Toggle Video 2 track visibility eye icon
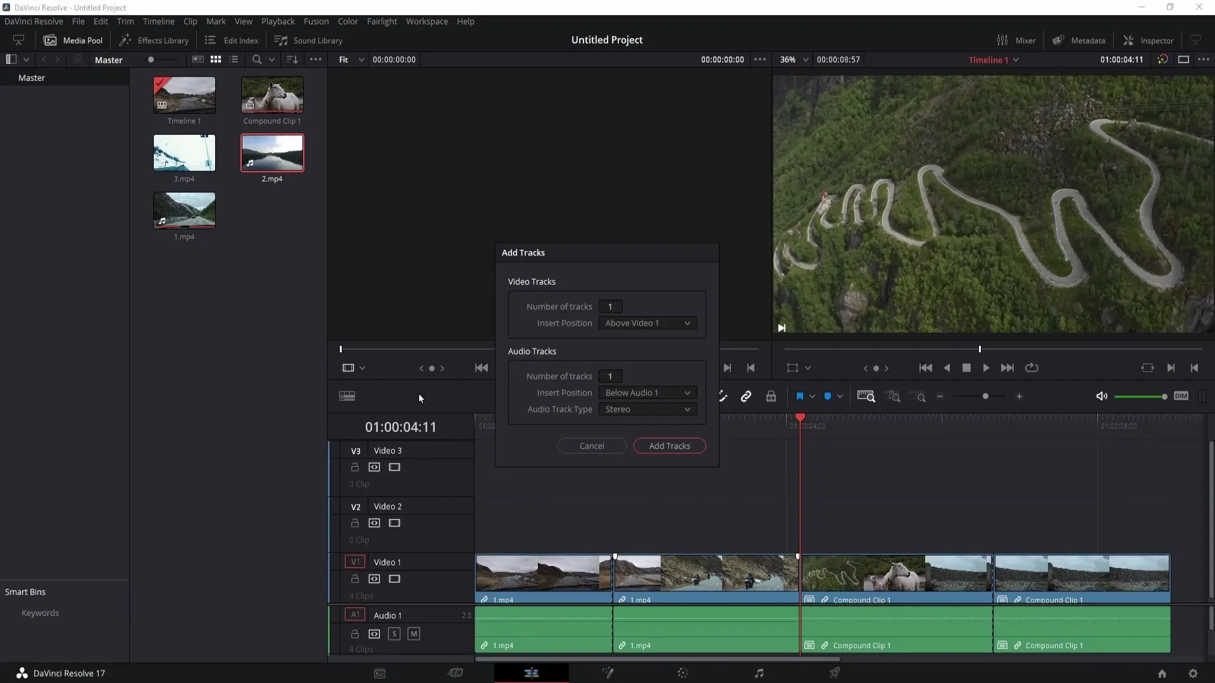This screenshot has height=683, width=1215. (x=395, y=523)
